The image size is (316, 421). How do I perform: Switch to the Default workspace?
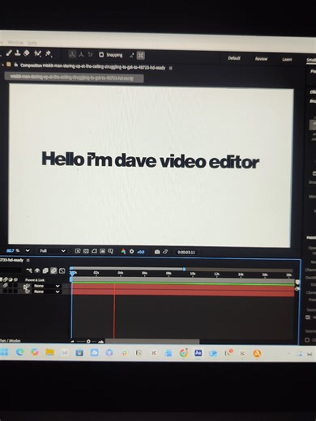click(x=234, y=58)
